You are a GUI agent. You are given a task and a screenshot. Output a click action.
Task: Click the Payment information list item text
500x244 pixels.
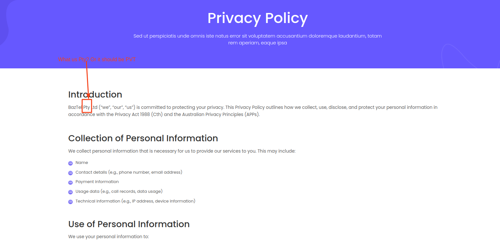(x=97, y=182)
